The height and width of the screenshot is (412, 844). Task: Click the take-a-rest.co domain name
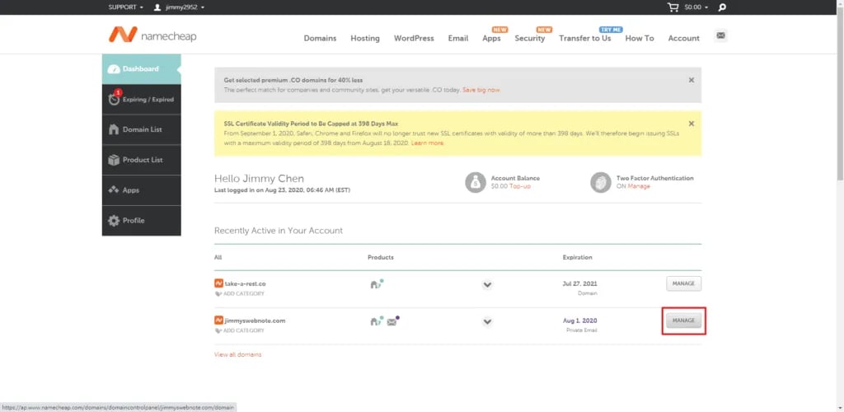[x=245, y=283]
